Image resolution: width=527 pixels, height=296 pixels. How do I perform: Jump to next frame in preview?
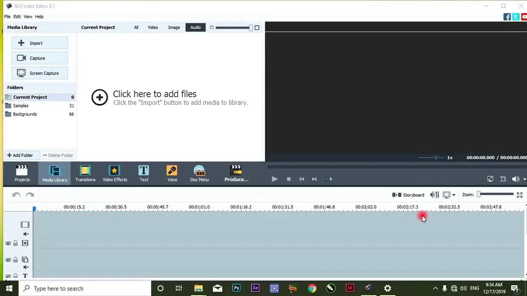[x=314, y=179]
